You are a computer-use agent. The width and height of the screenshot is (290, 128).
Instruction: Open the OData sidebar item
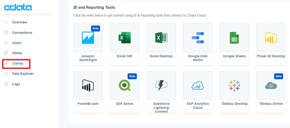[x=17, y=53]
